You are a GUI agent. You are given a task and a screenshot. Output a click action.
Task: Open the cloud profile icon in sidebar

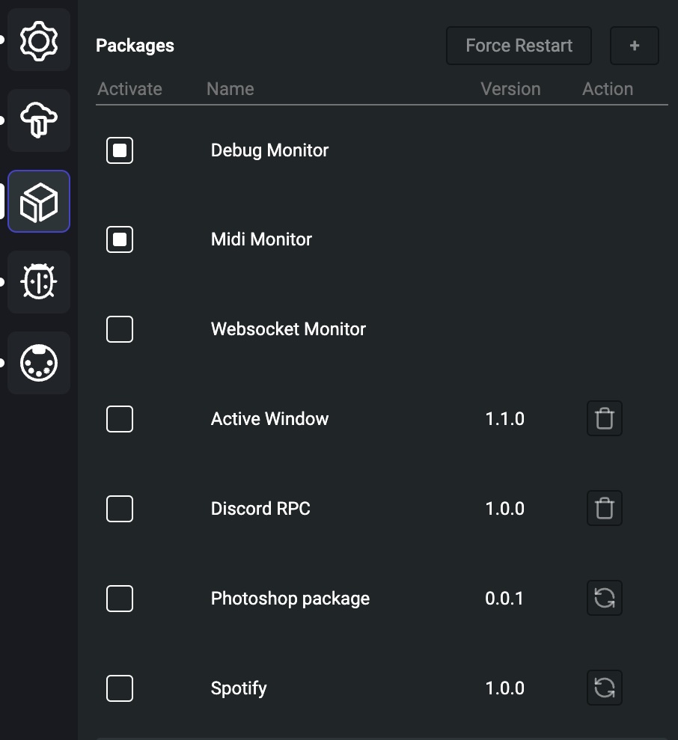tap(39, 120)
